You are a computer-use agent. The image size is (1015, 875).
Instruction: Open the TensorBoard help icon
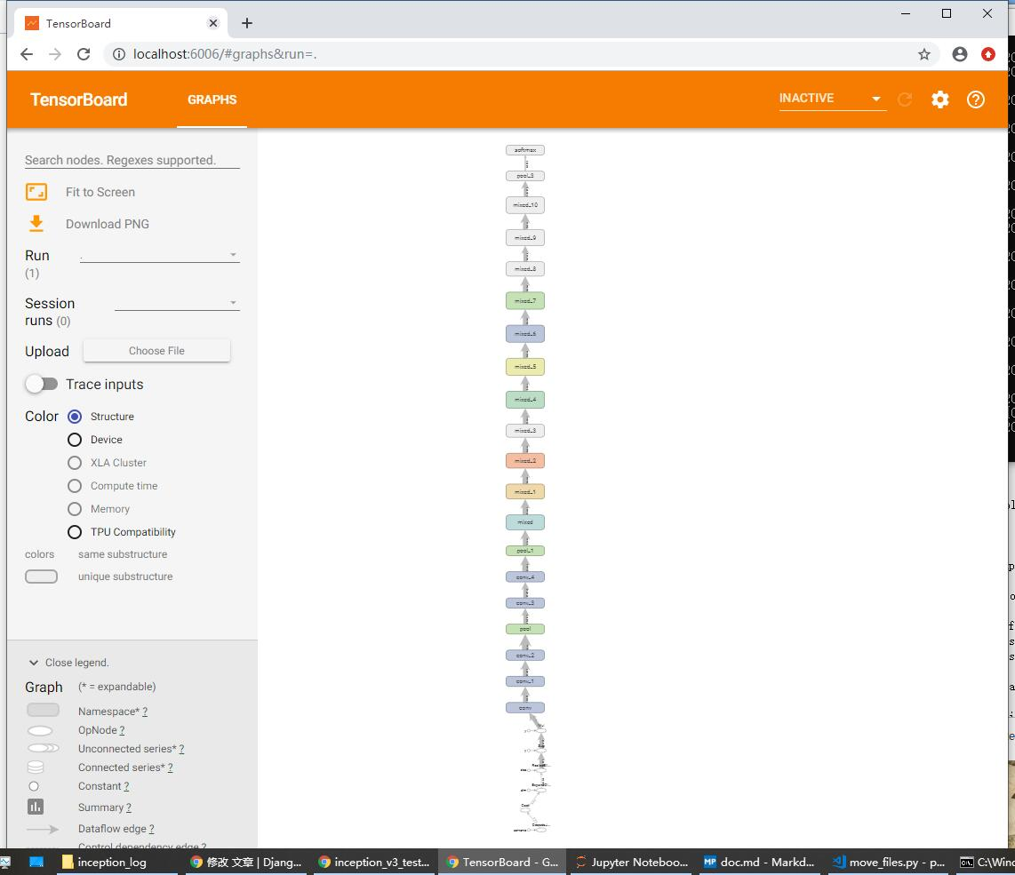976,99
